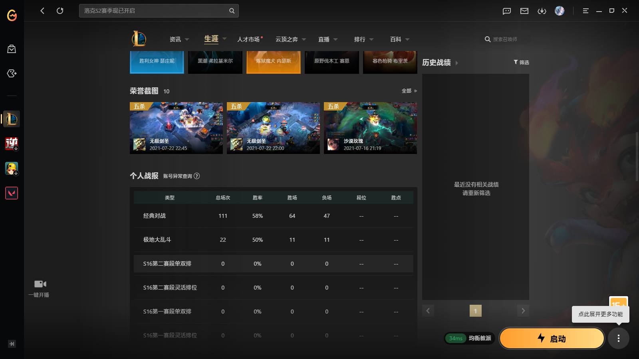Select League of Legends in the sidebar
Viewport: 639px width, 359px height.
12,119
